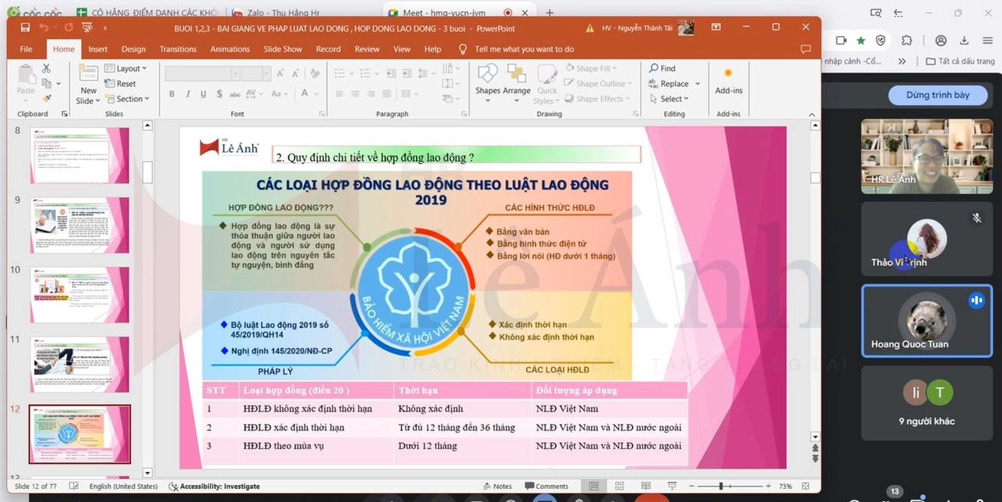Switch to Slide Sorter view icon
The image size is (1002, 502).
[620, 486]
